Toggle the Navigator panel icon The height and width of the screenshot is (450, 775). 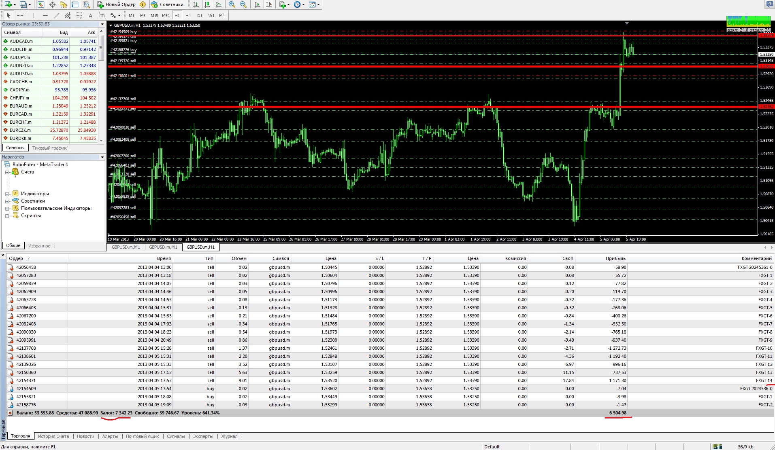64,4
